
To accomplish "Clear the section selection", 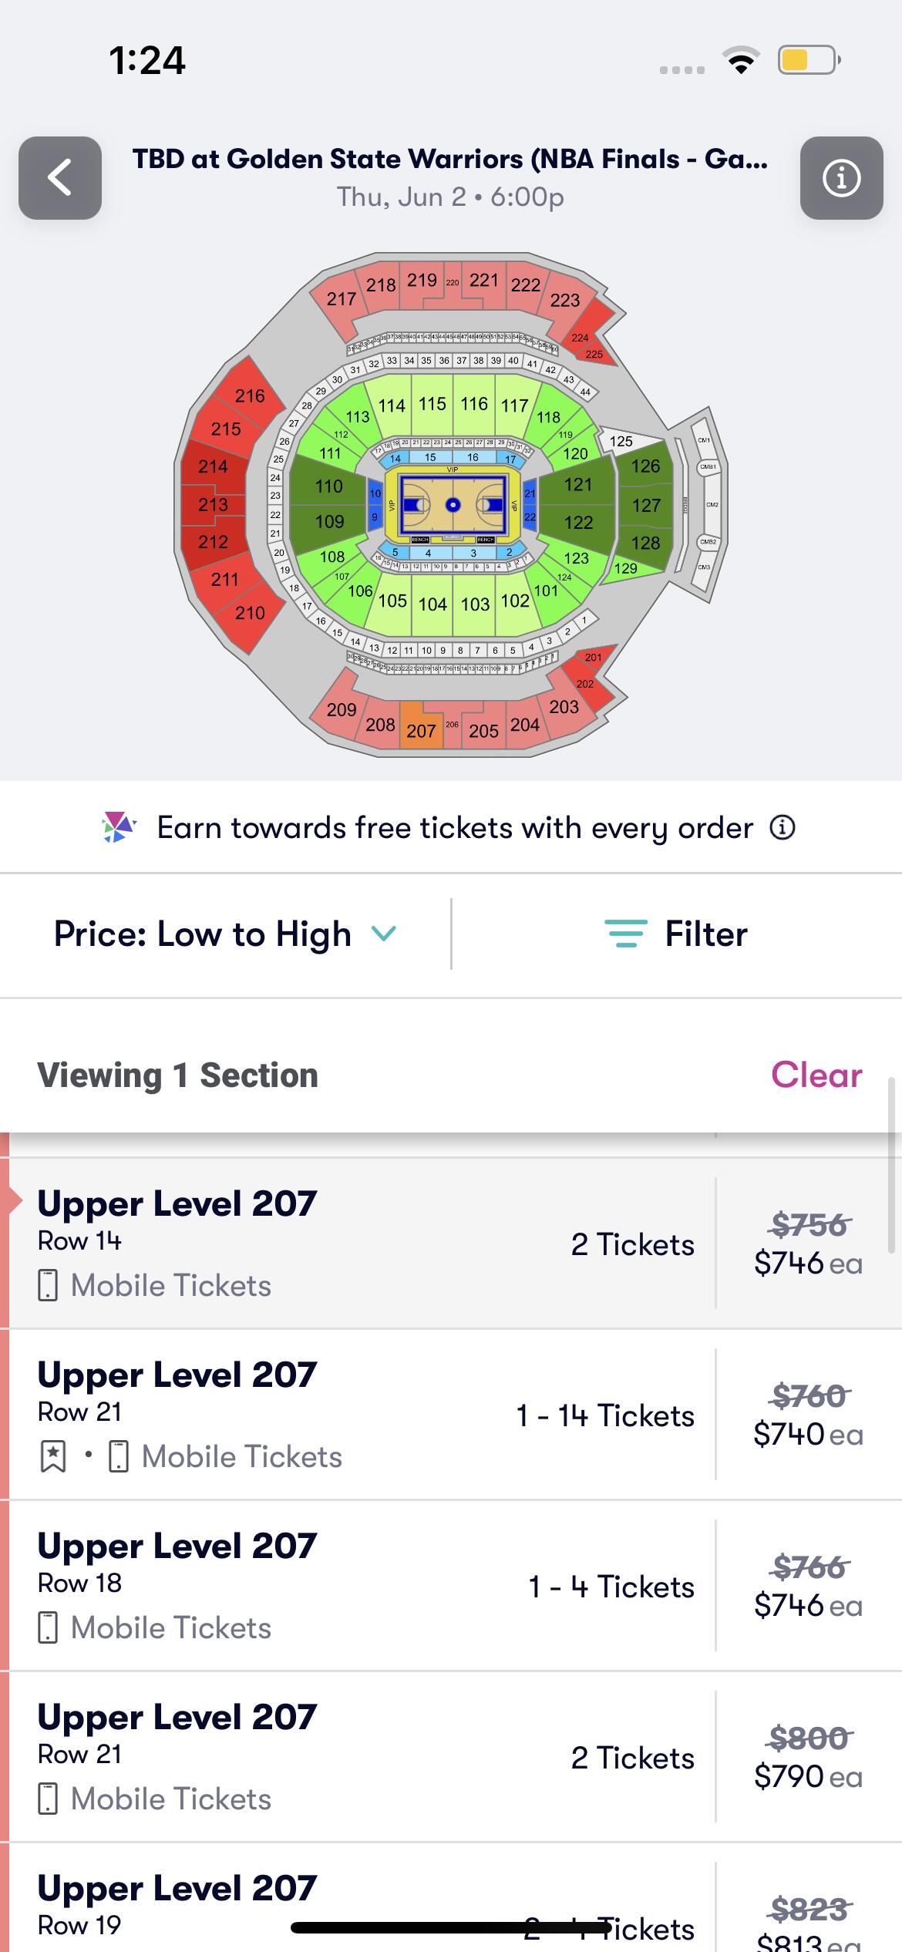I will point(816,1075).
